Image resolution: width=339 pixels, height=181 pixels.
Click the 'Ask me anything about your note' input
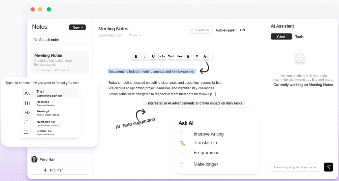click(296, 167)
